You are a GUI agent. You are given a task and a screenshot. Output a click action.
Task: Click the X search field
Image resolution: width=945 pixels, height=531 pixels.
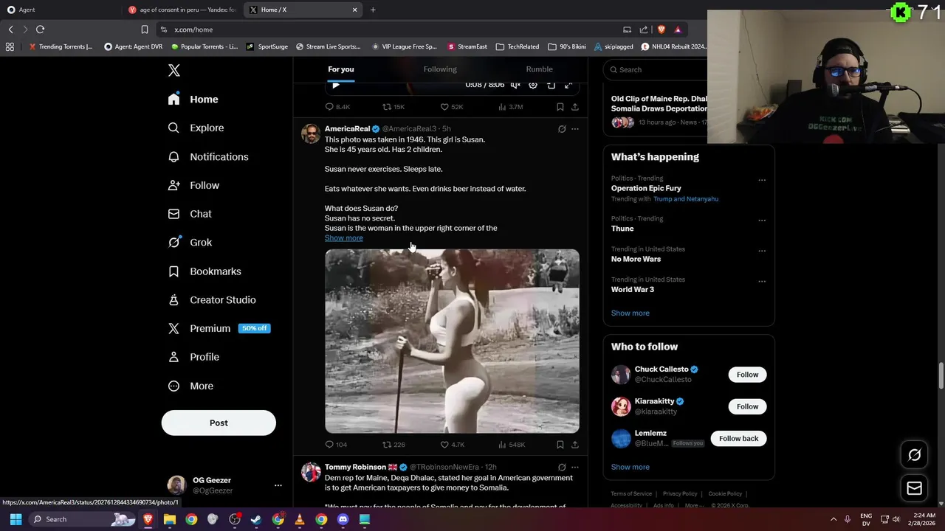[656, 69]
